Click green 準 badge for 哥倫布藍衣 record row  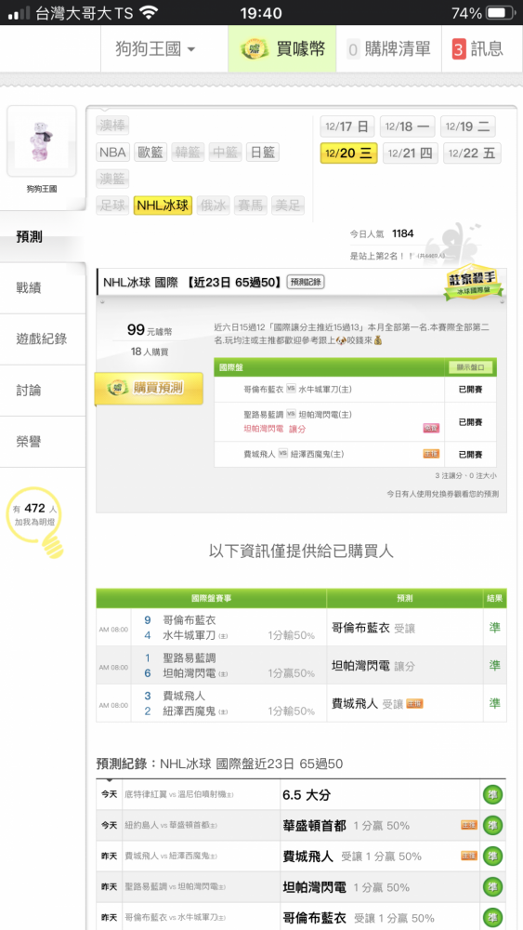[x=492, y=918]
